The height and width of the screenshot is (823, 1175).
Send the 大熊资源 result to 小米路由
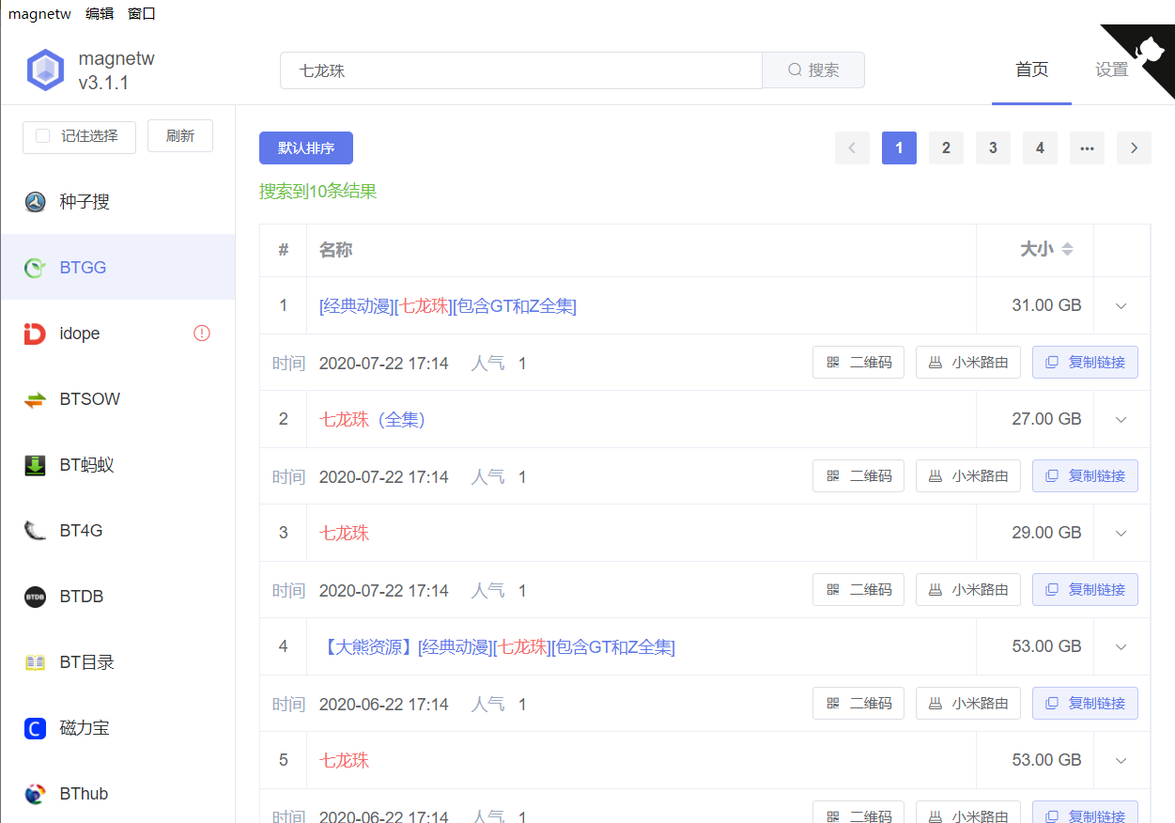[x=968, y=704]
